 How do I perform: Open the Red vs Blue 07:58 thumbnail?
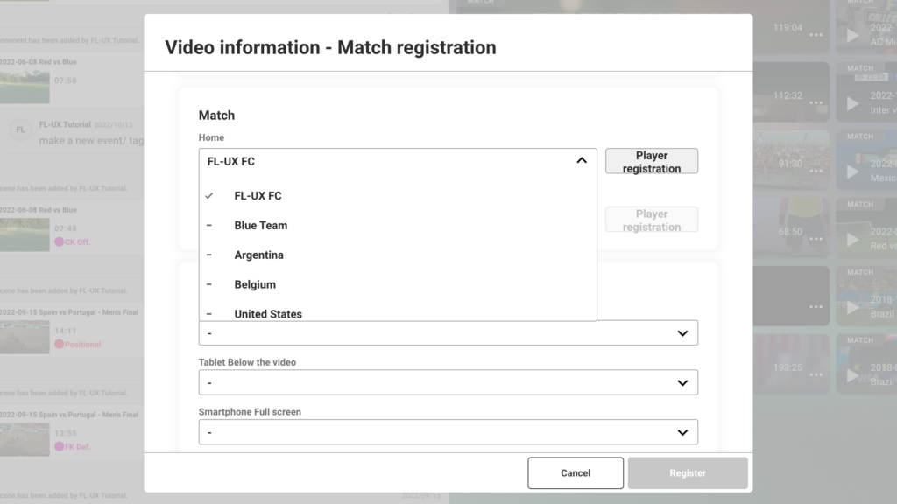[25, 87]
